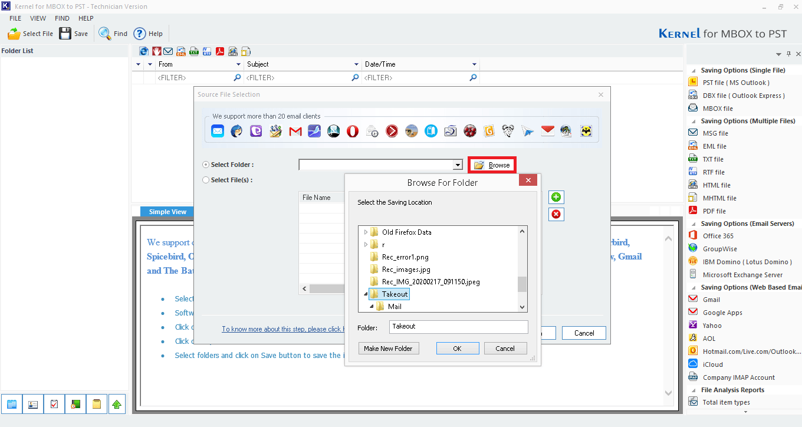Click Cancel in Source File Selection dialog
802x427 pixels.
pos(584,333)
